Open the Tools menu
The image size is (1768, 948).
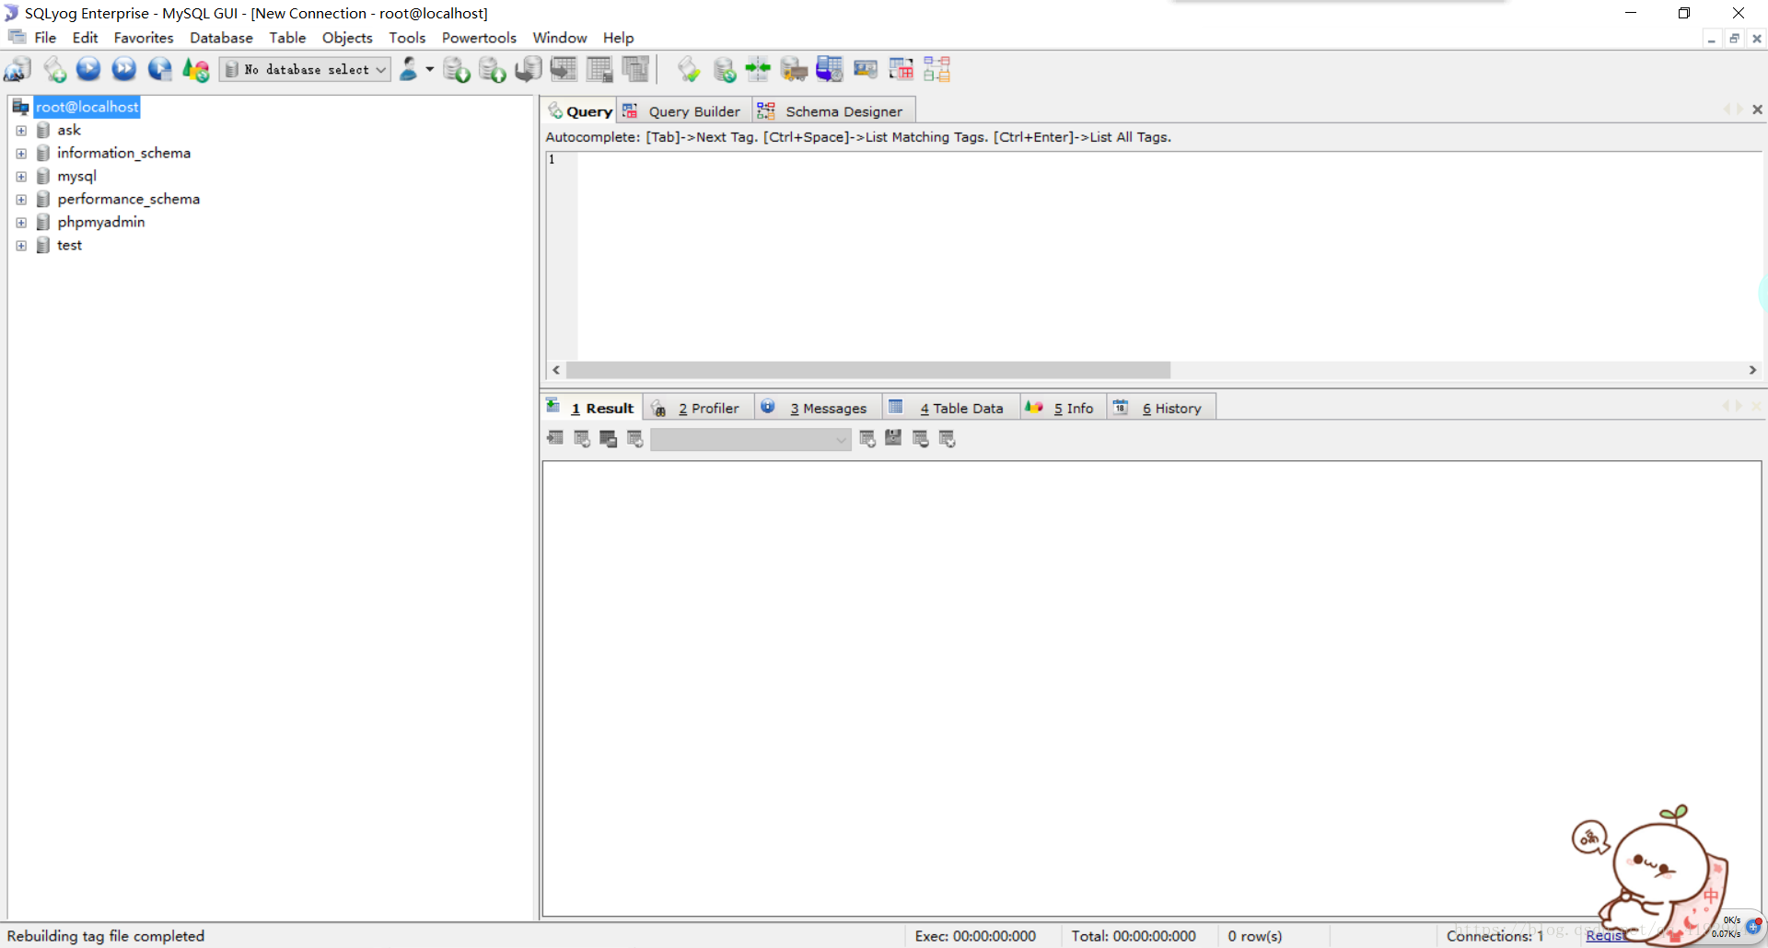tap(407, 38)
